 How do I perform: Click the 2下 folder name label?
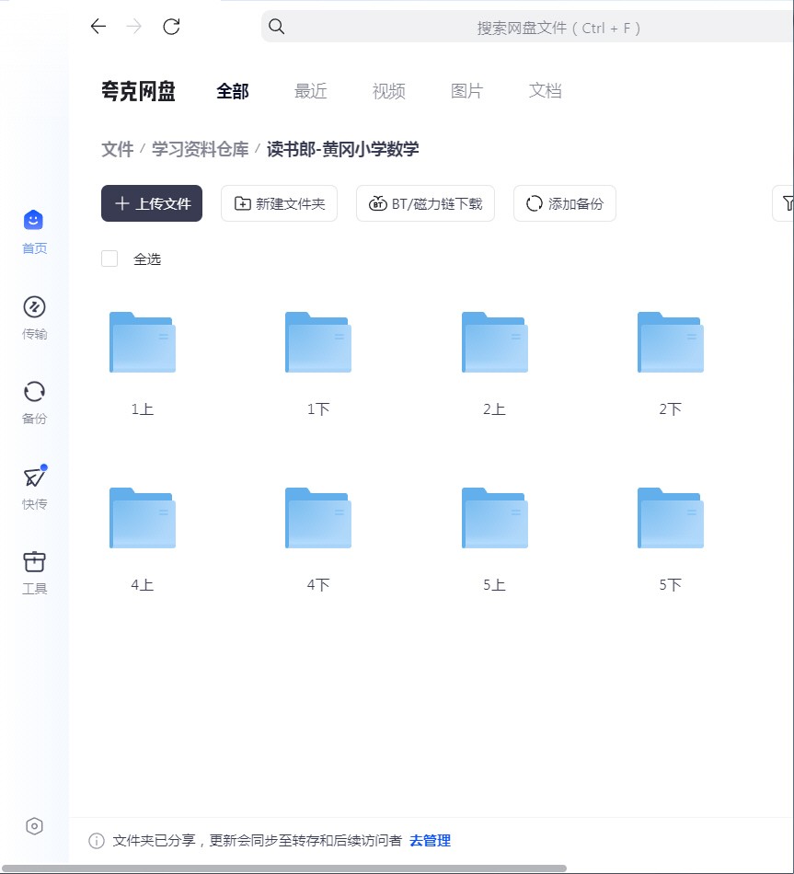pyautogui.click(x=670, y=409)
